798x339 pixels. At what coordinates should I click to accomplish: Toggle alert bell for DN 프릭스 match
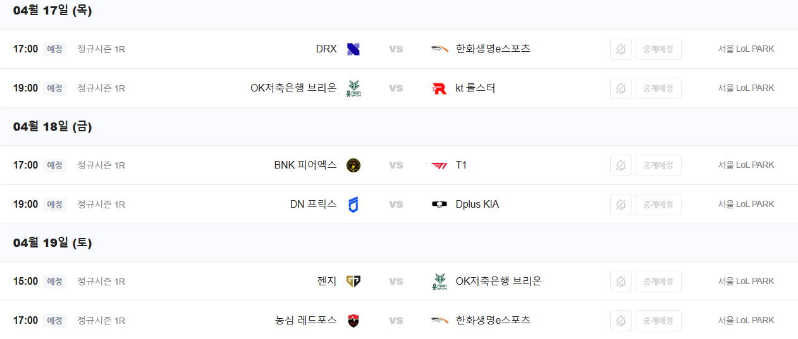pyautogui.click(x=621, y=205)
